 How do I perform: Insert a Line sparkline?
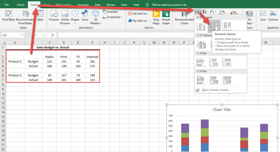263,16
